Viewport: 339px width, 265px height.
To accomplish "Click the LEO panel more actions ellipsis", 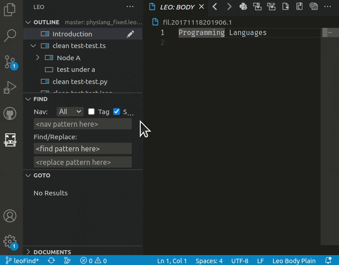I will 130,7.
